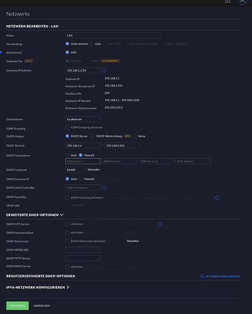Click the Speichern button
This screenshot has height=314, width=252.
pos(18,306)
